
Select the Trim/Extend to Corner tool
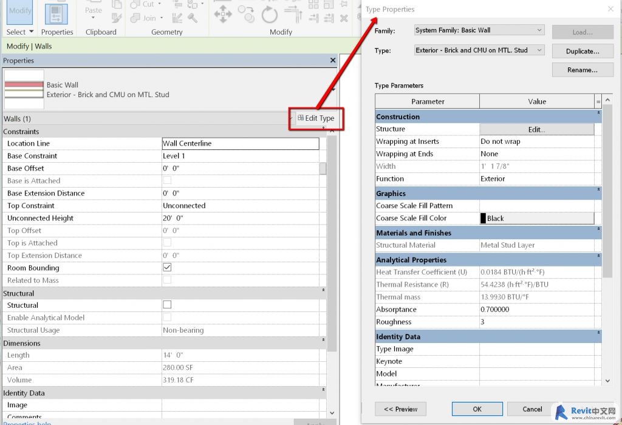point(293,15)
